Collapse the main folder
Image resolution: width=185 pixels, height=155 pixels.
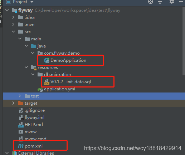(x=20, y=39)
